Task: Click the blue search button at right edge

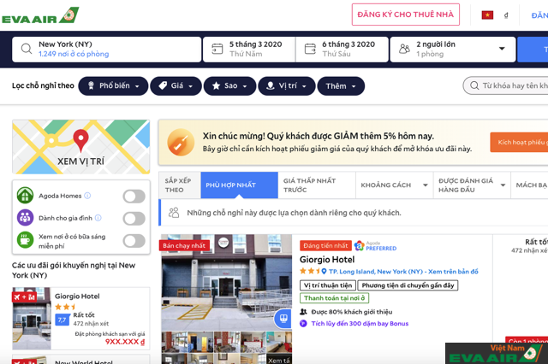Action: 533,50
